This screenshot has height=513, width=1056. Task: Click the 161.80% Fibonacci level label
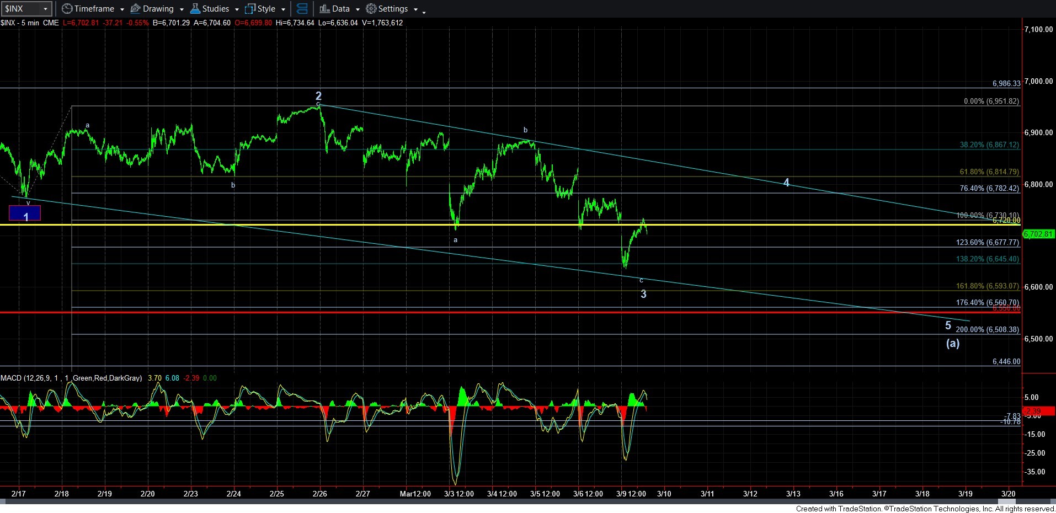click(x=987, y=286)
